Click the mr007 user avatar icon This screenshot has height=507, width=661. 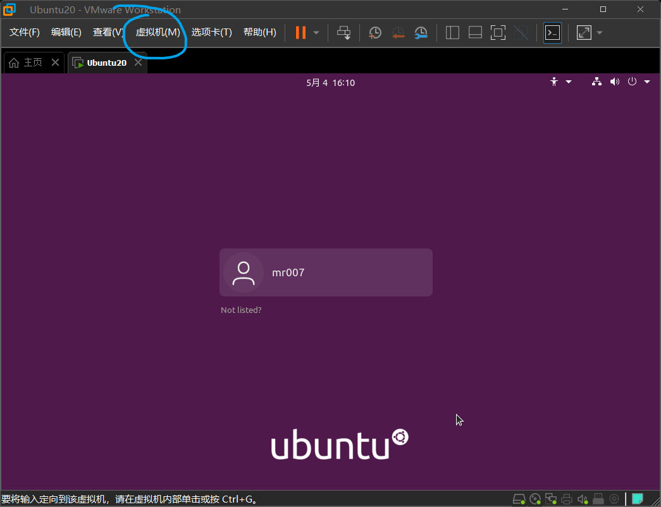point(244,272)
